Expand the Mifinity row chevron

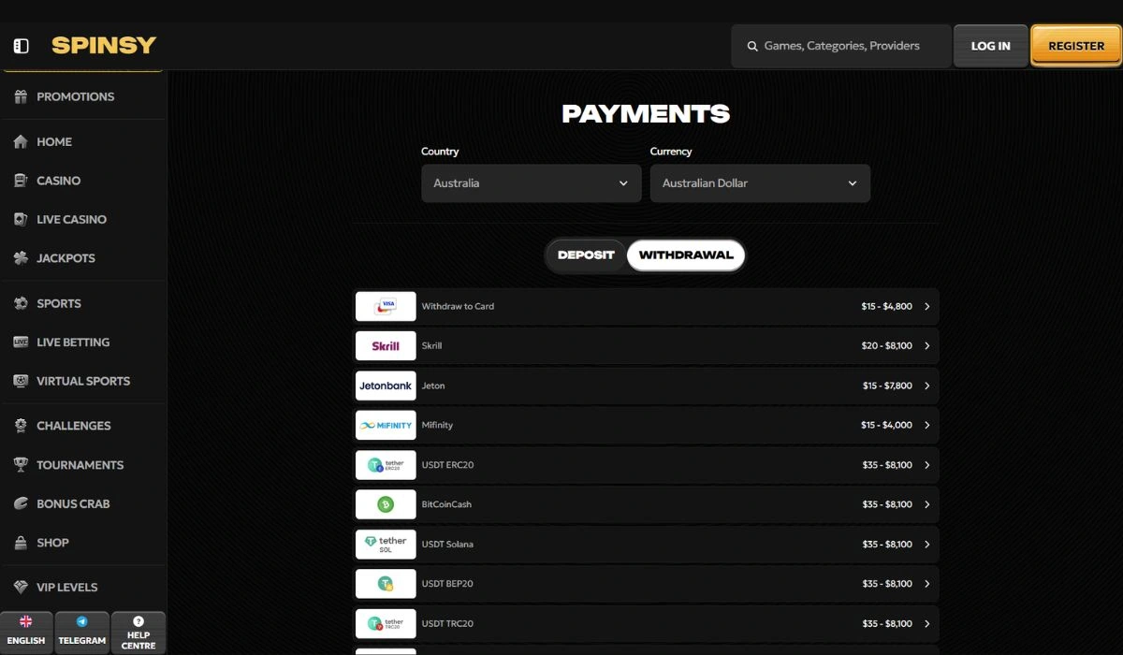click(x=926, y=425)
